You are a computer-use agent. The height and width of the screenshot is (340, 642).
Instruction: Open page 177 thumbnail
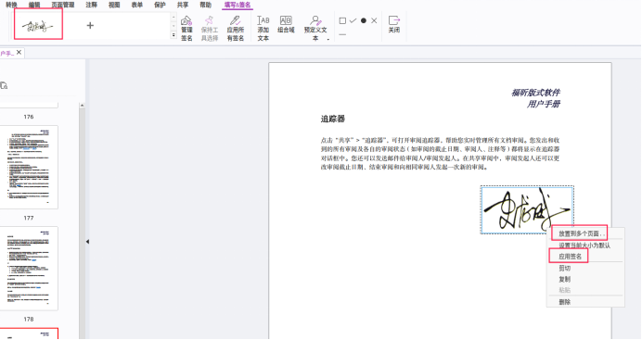29,167
